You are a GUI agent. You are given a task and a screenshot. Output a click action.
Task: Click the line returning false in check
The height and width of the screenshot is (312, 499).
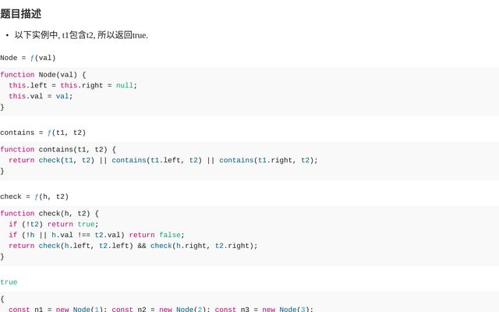pos(92,235)
